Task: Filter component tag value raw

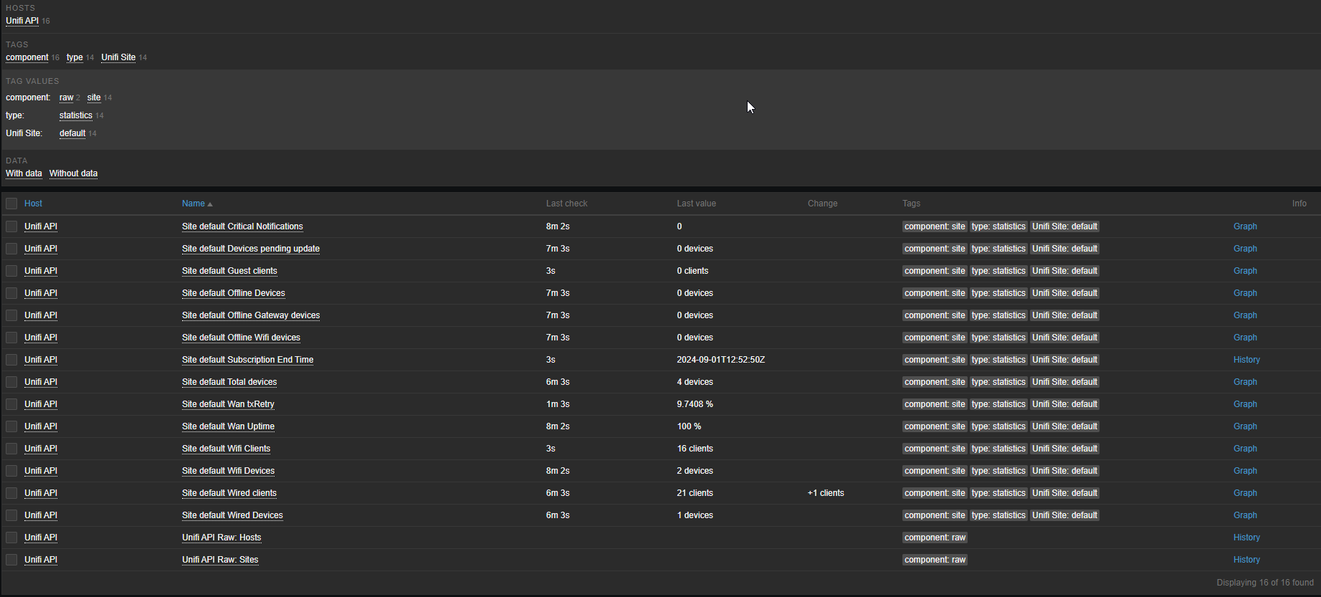Action: pos(67,97)
